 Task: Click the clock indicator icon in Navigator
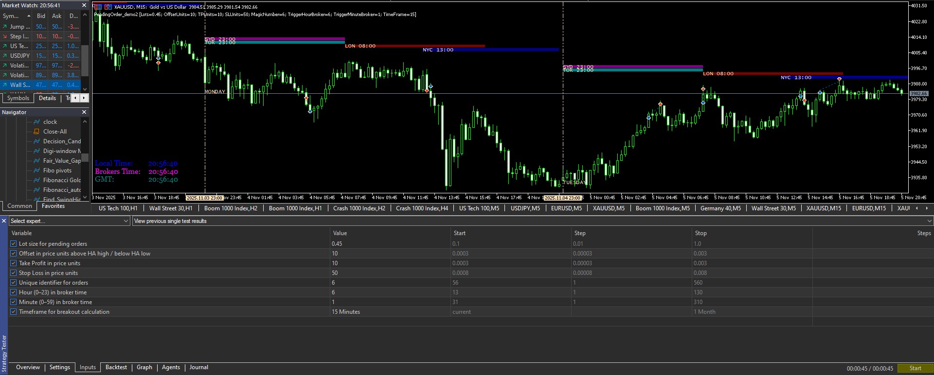point(36,122)
